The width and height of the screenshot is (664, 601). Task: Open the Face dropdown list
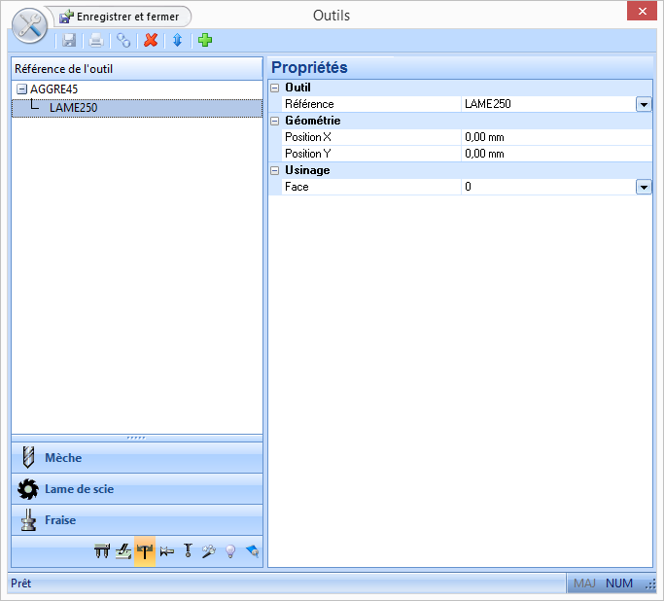pyautogui.click(x=644, y=187)
